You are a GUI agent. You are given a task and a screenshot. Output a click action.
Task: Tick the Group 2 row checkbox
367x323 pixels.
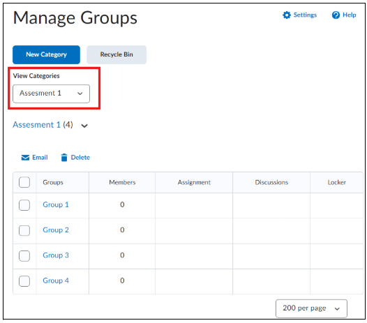click(24, 230)
